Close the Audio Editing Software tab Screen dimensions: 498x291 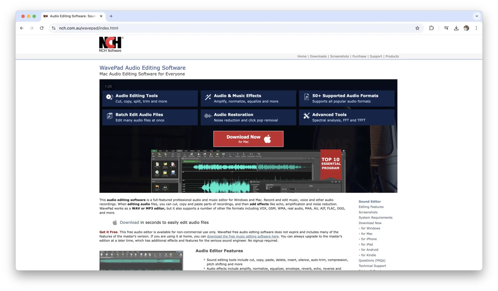101,16
